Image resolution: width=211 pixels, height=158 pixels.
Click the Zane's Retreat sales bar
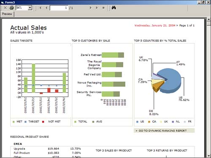tap(113, 55)
